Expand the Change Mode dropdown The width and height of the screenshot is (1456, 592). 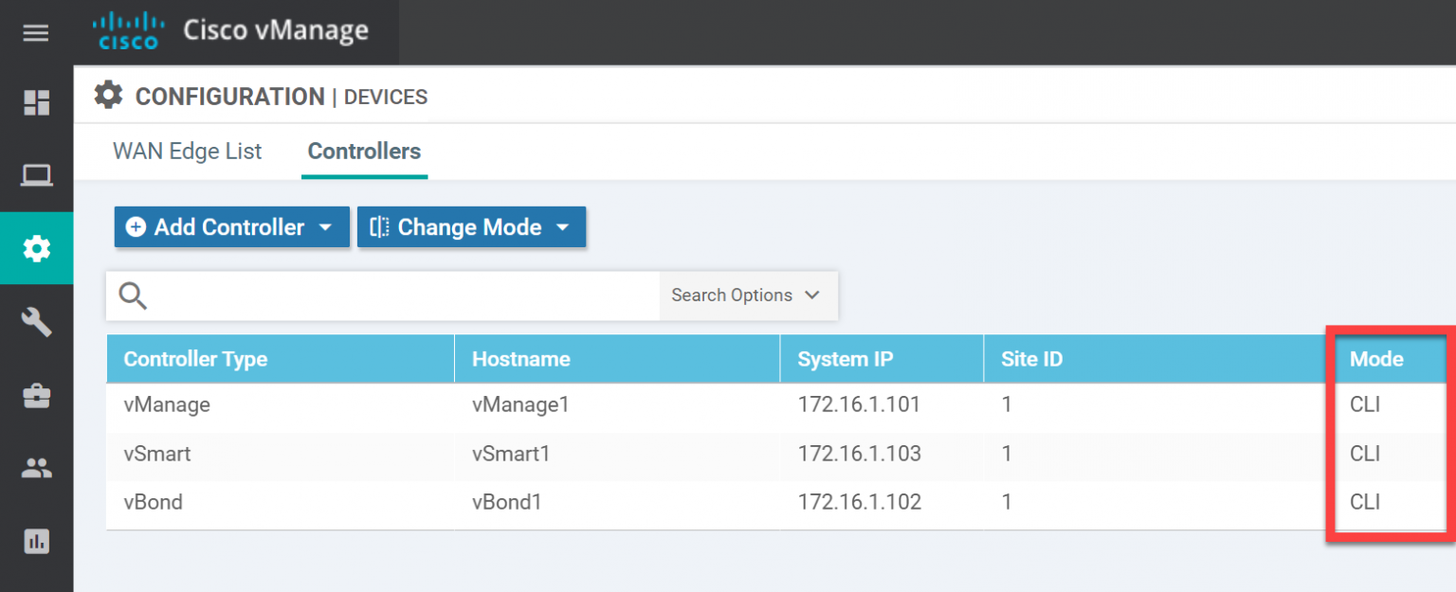pyautogui.click(x=563, y=226)
